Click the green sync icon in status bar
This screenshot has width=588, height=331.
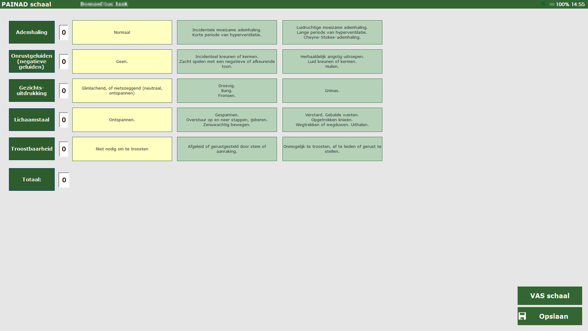543,4
